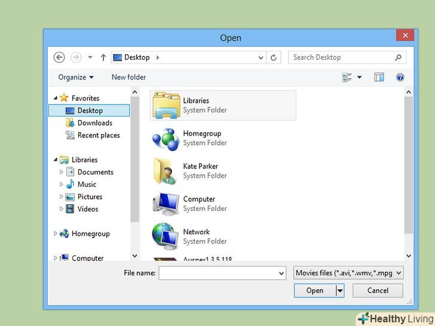Click the Computer monitor icon in file list
This screenshot has height=326, width=435.
(x=166, y=204)
